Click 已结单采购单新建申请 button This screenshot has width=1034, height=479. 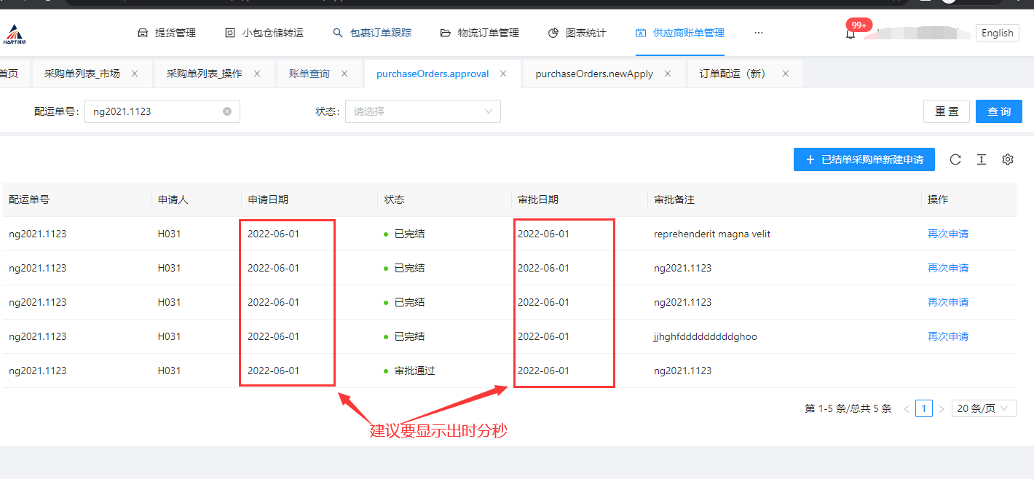click(x=864, y=159)
